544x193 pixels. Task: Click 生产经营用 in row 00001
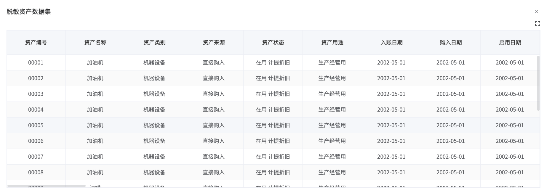pos(332,63)
